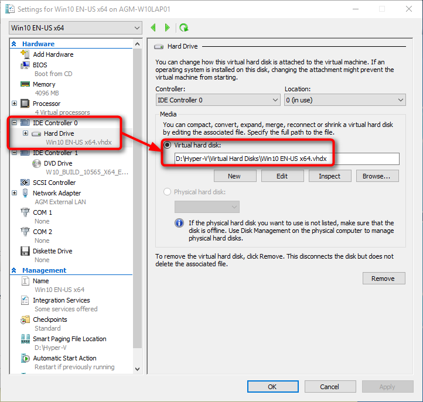This screenshot has height=402, width=423.
Task: Collapse the Hardware section chevron
Action: 14,44
